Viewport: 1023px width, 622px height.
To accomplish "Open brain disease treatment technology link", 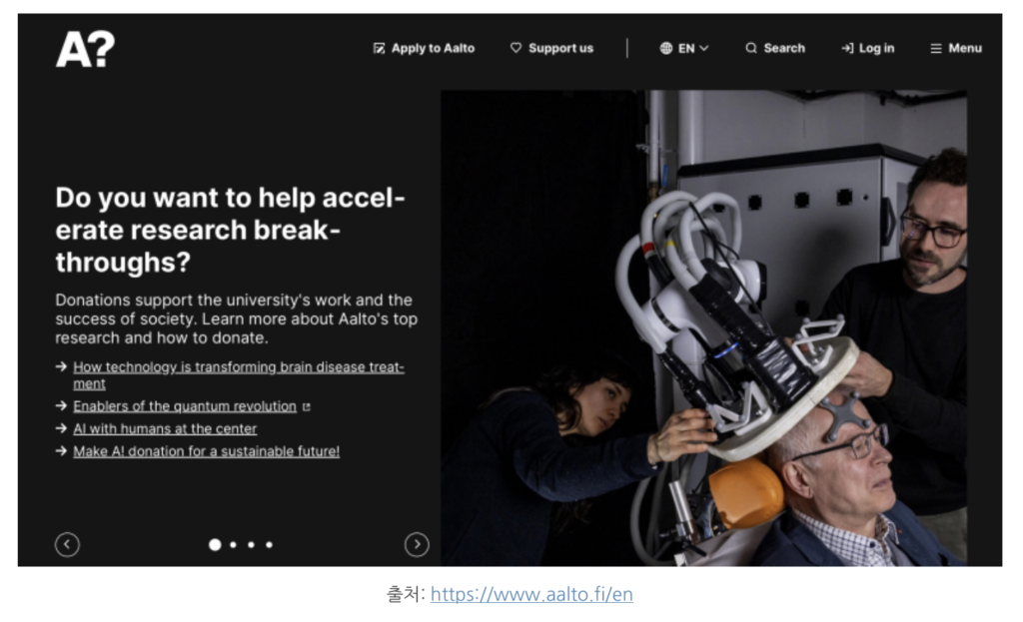I will point(239,374).
